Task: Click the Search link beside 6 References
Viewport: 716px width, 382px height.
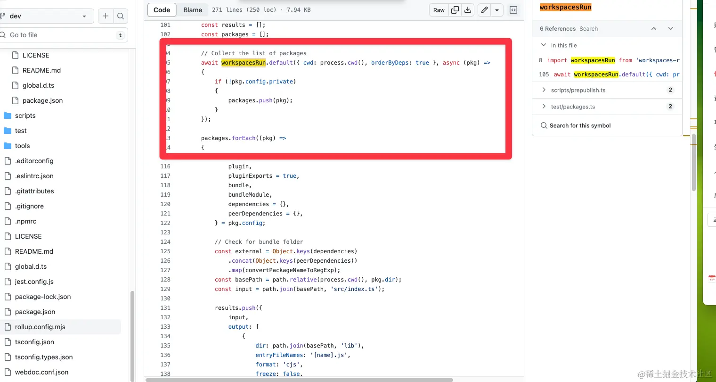Action: coord(588,29)
